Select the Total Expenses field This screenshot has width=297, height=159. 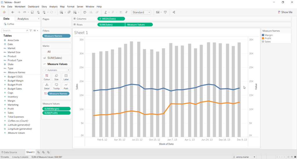coord(16,117)
